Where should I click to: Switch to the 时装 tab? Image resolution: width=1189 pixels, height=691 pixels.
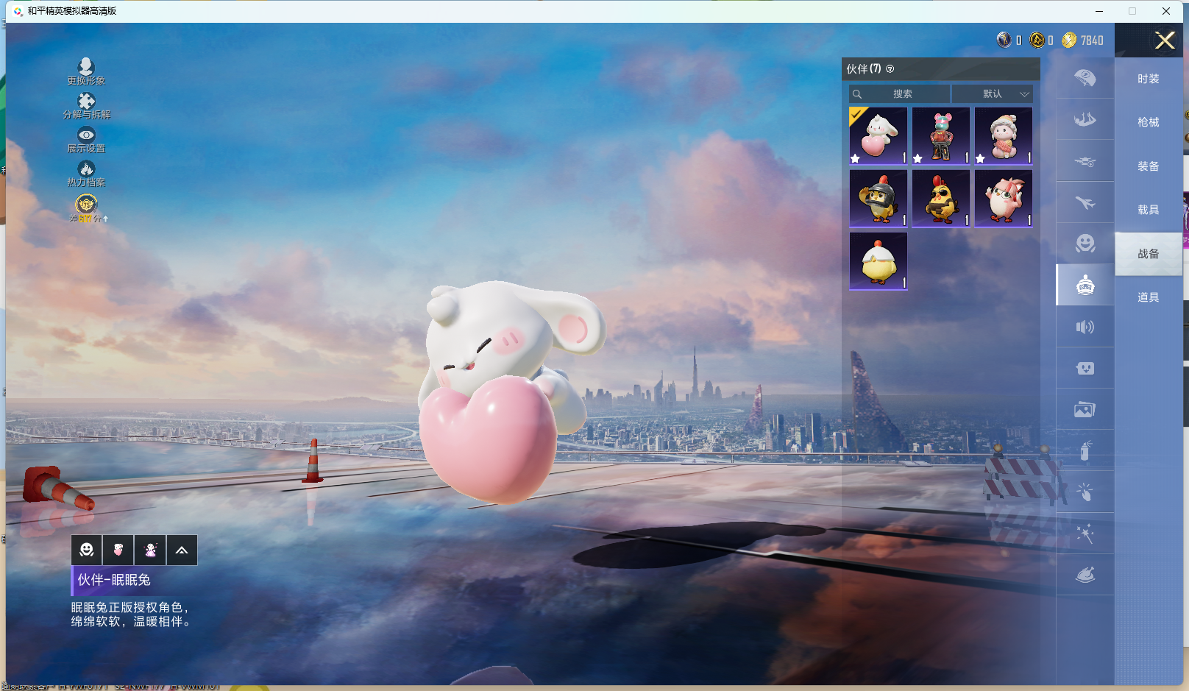(1148, 79)
